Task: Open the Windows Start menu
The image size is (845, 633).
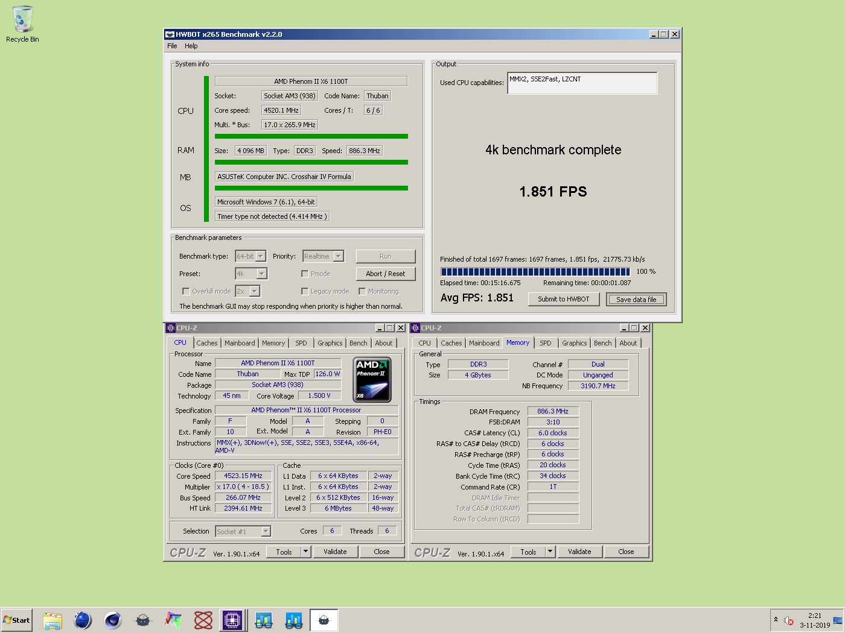Action: [x=16, y=620]
